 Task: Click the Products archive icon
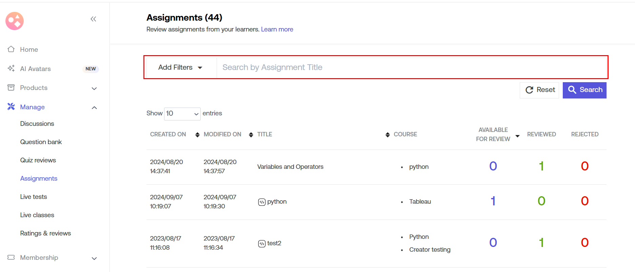[11, 88]
